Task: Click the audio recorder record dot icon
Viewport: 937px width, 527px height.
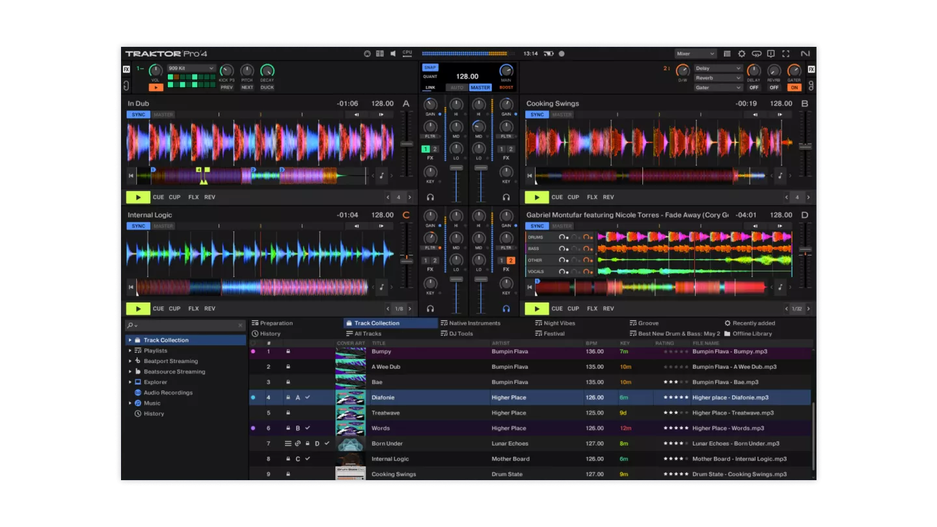Action: click(x=562, y=54)
